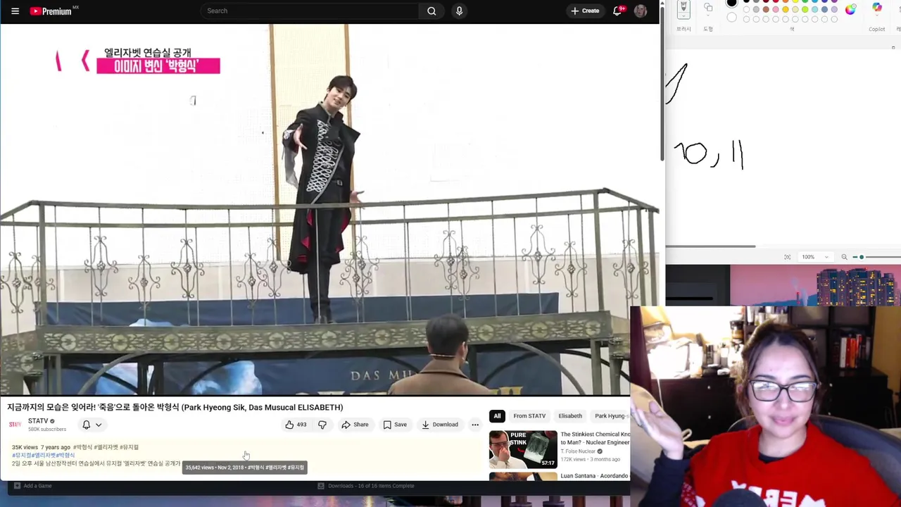901x507 pixels.
Task: Pick the orange swatch in Paint palette
Action: pos(786,1)
